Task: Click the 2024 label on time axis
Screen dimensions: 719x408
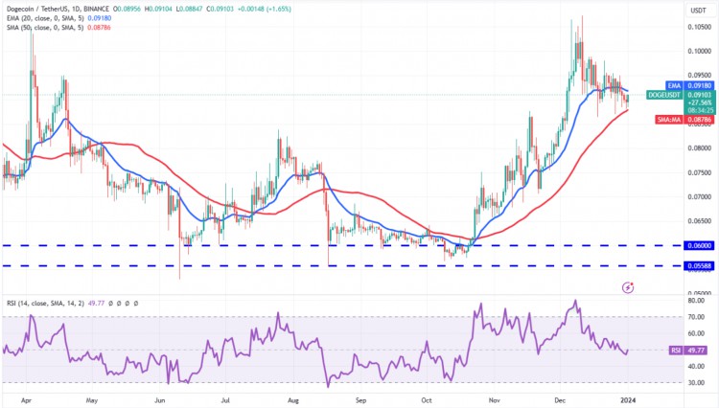Action: pos(628,400)
